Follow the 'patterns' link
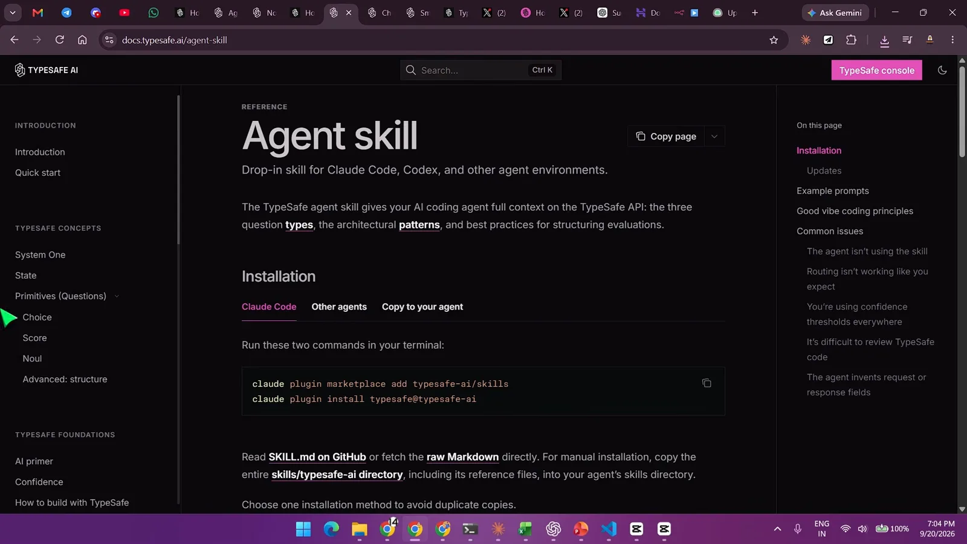 tap(419, 225)
